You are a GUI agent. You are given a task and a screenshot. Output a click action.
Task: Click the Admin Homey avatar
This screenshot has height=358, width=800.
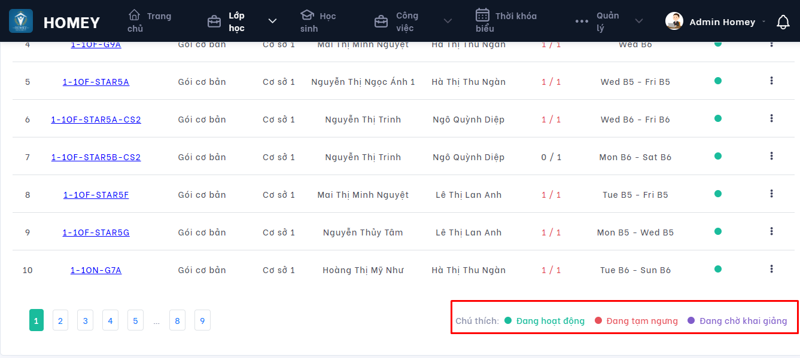coord(674,22)
